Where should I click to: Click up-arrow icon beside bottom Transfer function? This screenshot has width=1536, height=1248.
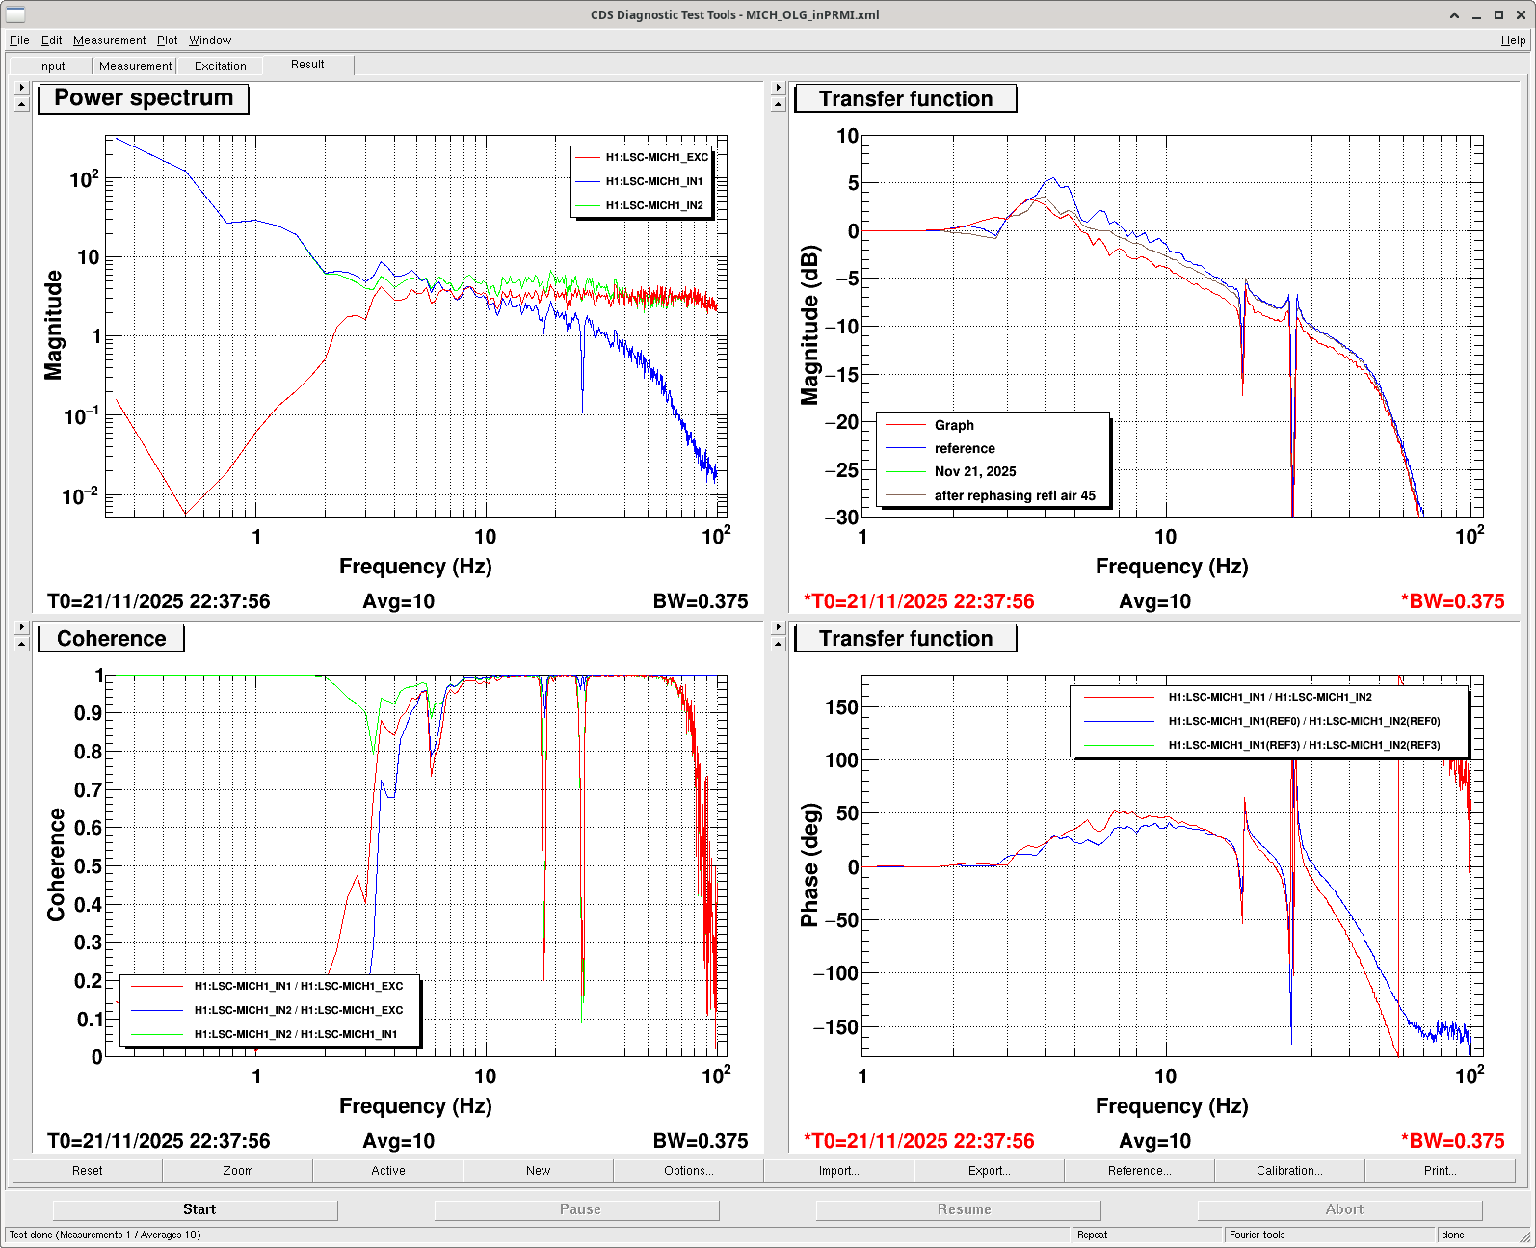click(779, 644)
